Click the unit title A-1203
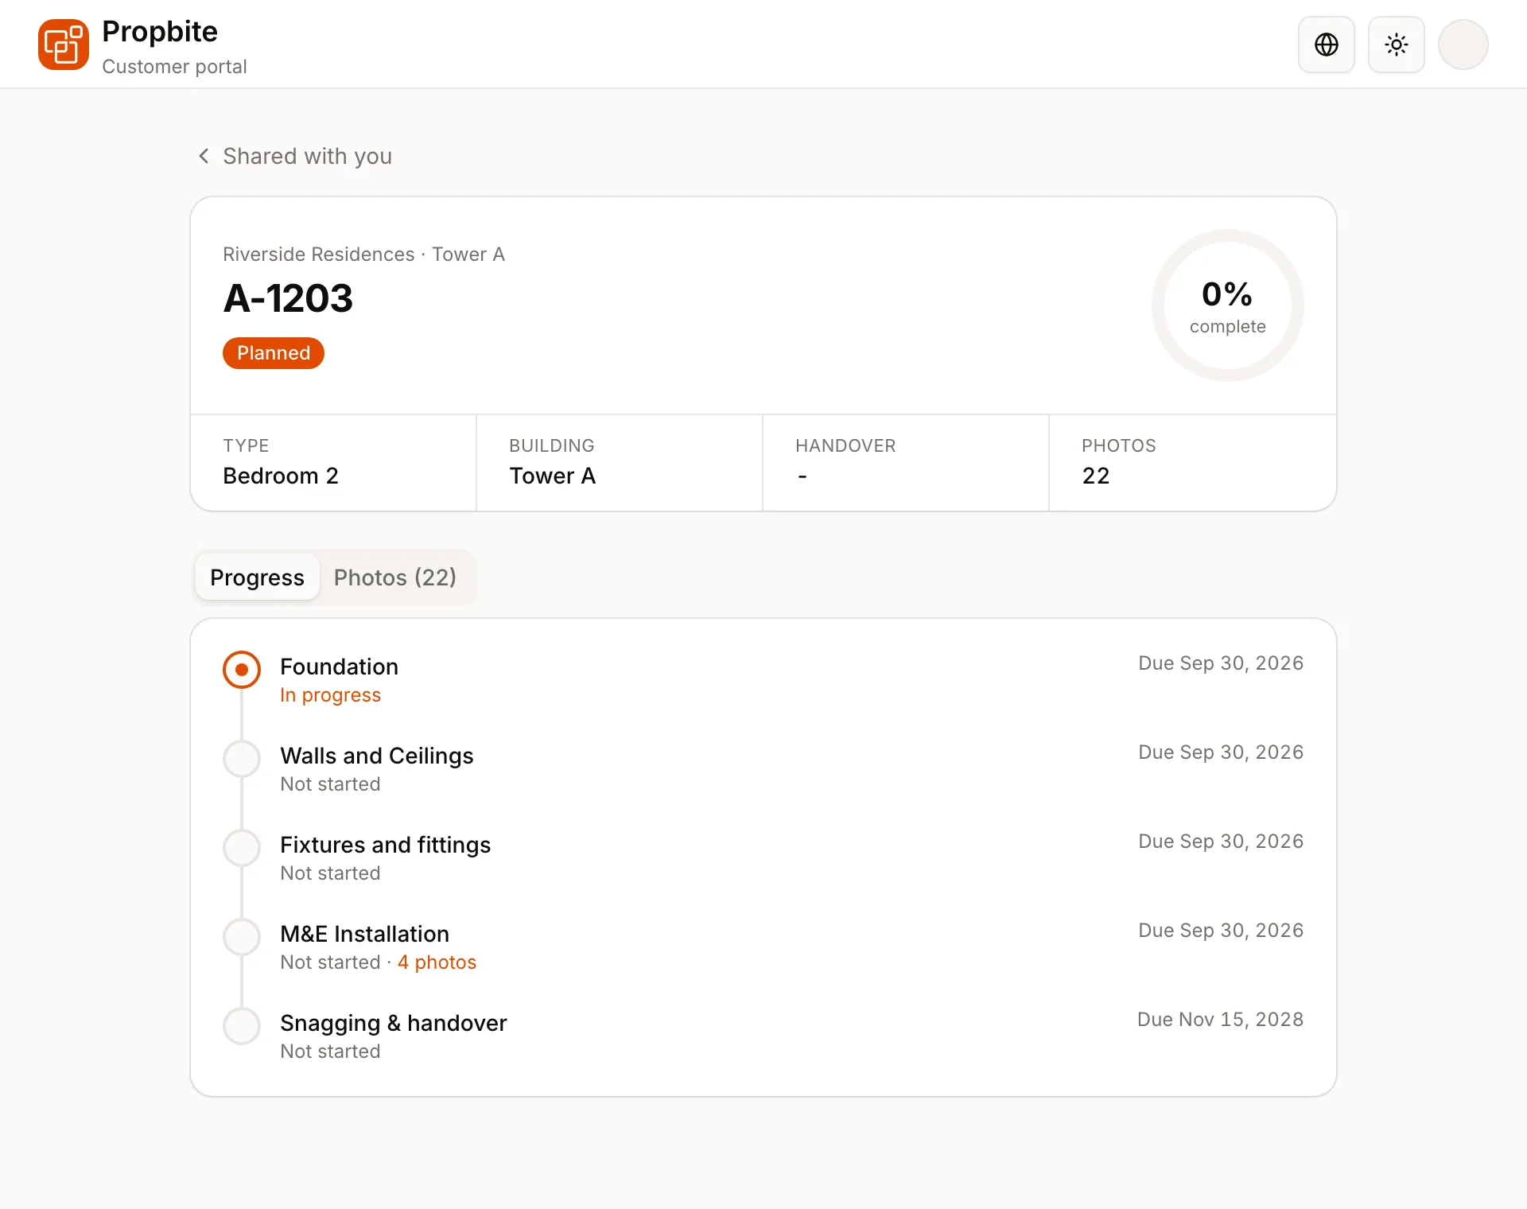This screenshot has height=1209, width=1527. [288, 298]
